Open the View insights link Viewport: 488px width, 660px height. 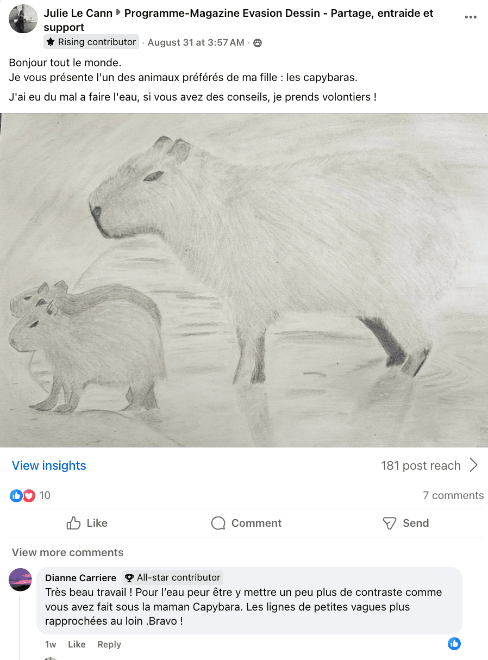[49, 465]
